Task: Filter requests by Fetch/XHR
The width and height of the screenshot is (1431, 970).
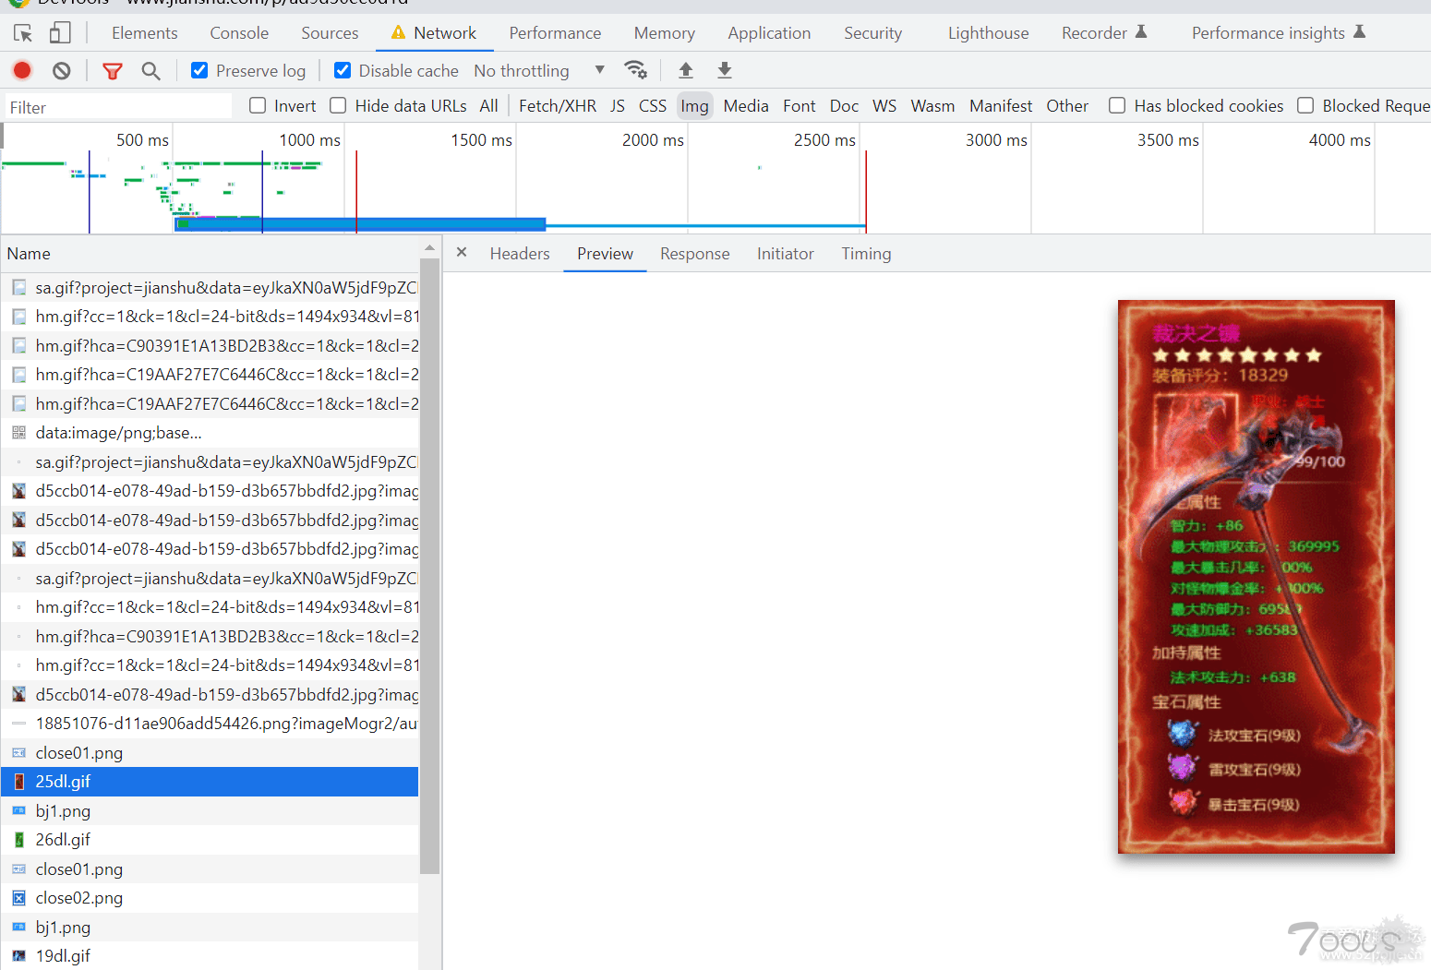Action: click(x=558, y=106)
